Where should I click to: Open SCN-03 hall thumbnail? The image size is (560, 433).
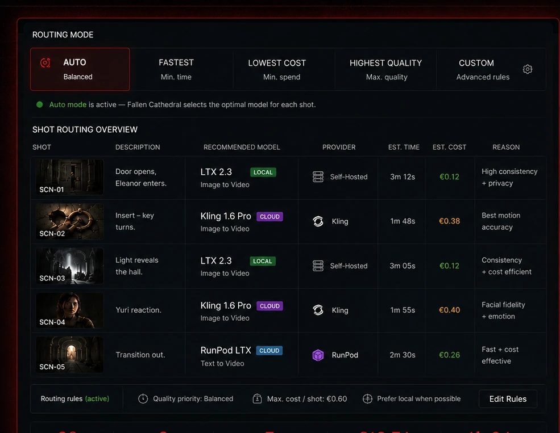[69, 266]
